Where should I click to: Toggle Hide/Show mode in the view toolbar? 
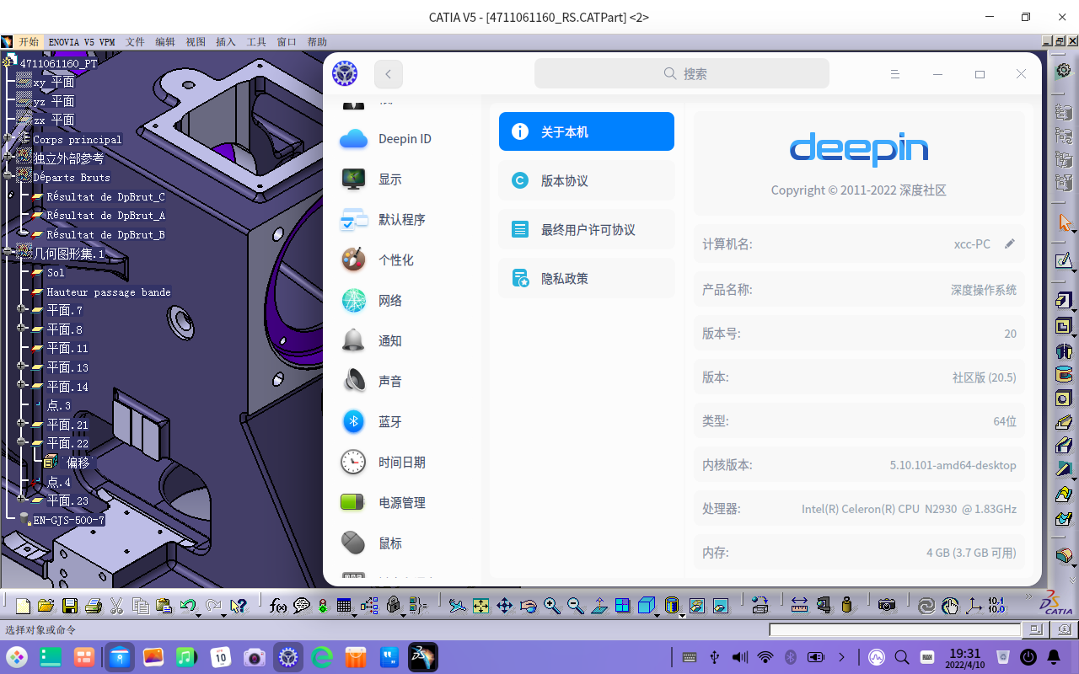[x=697, y=605]
